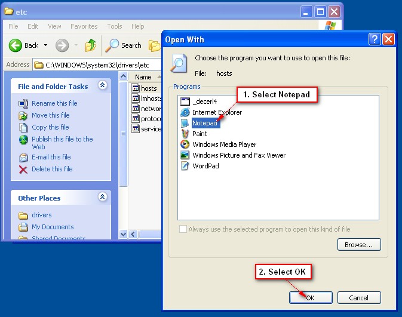Click the drivers folder icon in Other Places
The height and width of the screenshot is (317, 402).
23,216
